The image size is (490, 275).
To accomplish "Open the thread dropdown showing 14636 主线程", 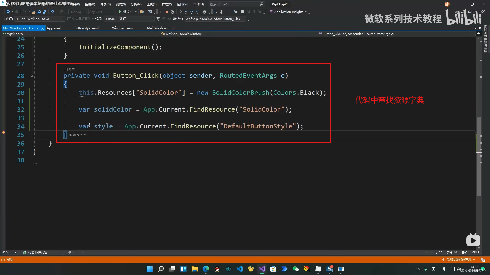I will coord(153,19).
